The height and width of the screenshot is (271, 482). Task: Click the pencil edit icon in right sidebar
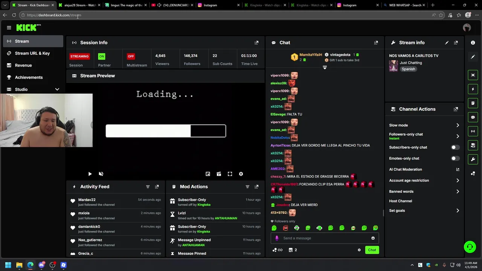(473, 57)
